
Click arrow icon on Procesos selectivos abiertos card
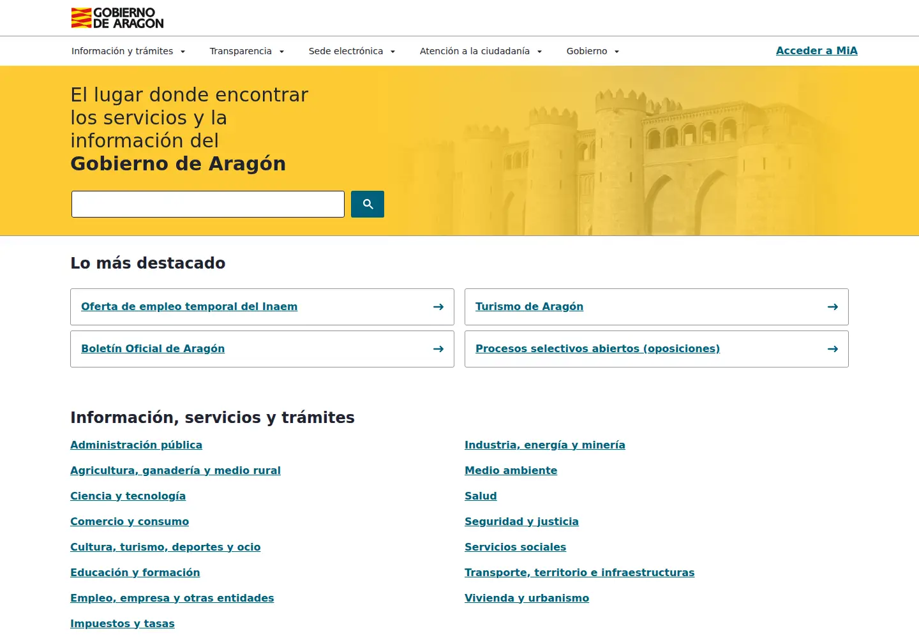[x=833, y=349]
